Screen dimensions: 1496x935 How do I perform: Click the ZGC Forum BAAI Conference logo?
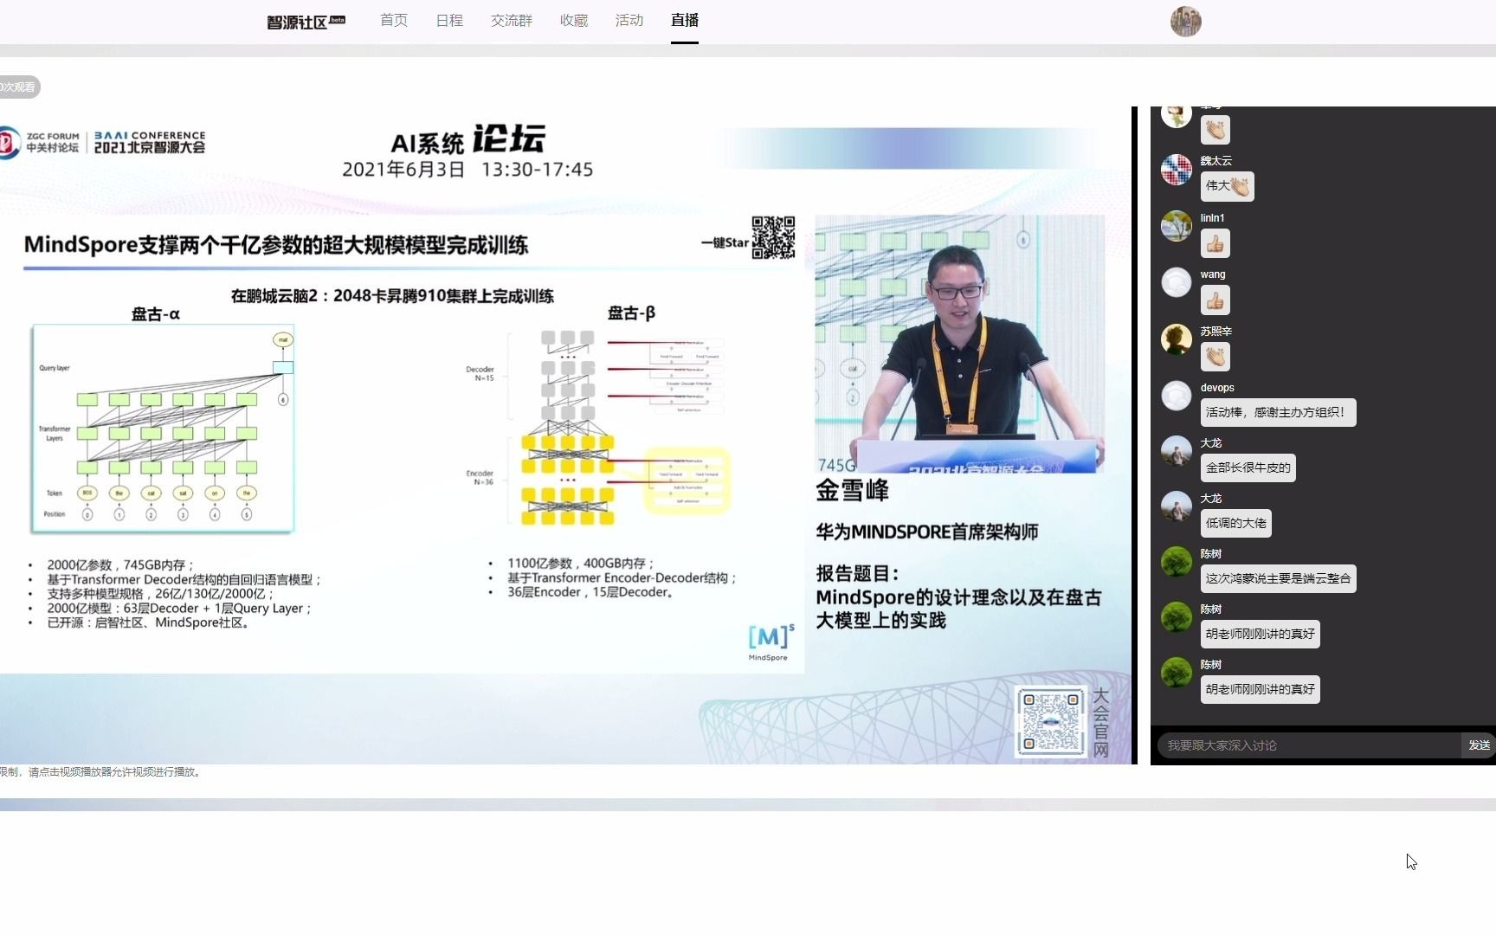pyautogui.click(x=103, y=142)
